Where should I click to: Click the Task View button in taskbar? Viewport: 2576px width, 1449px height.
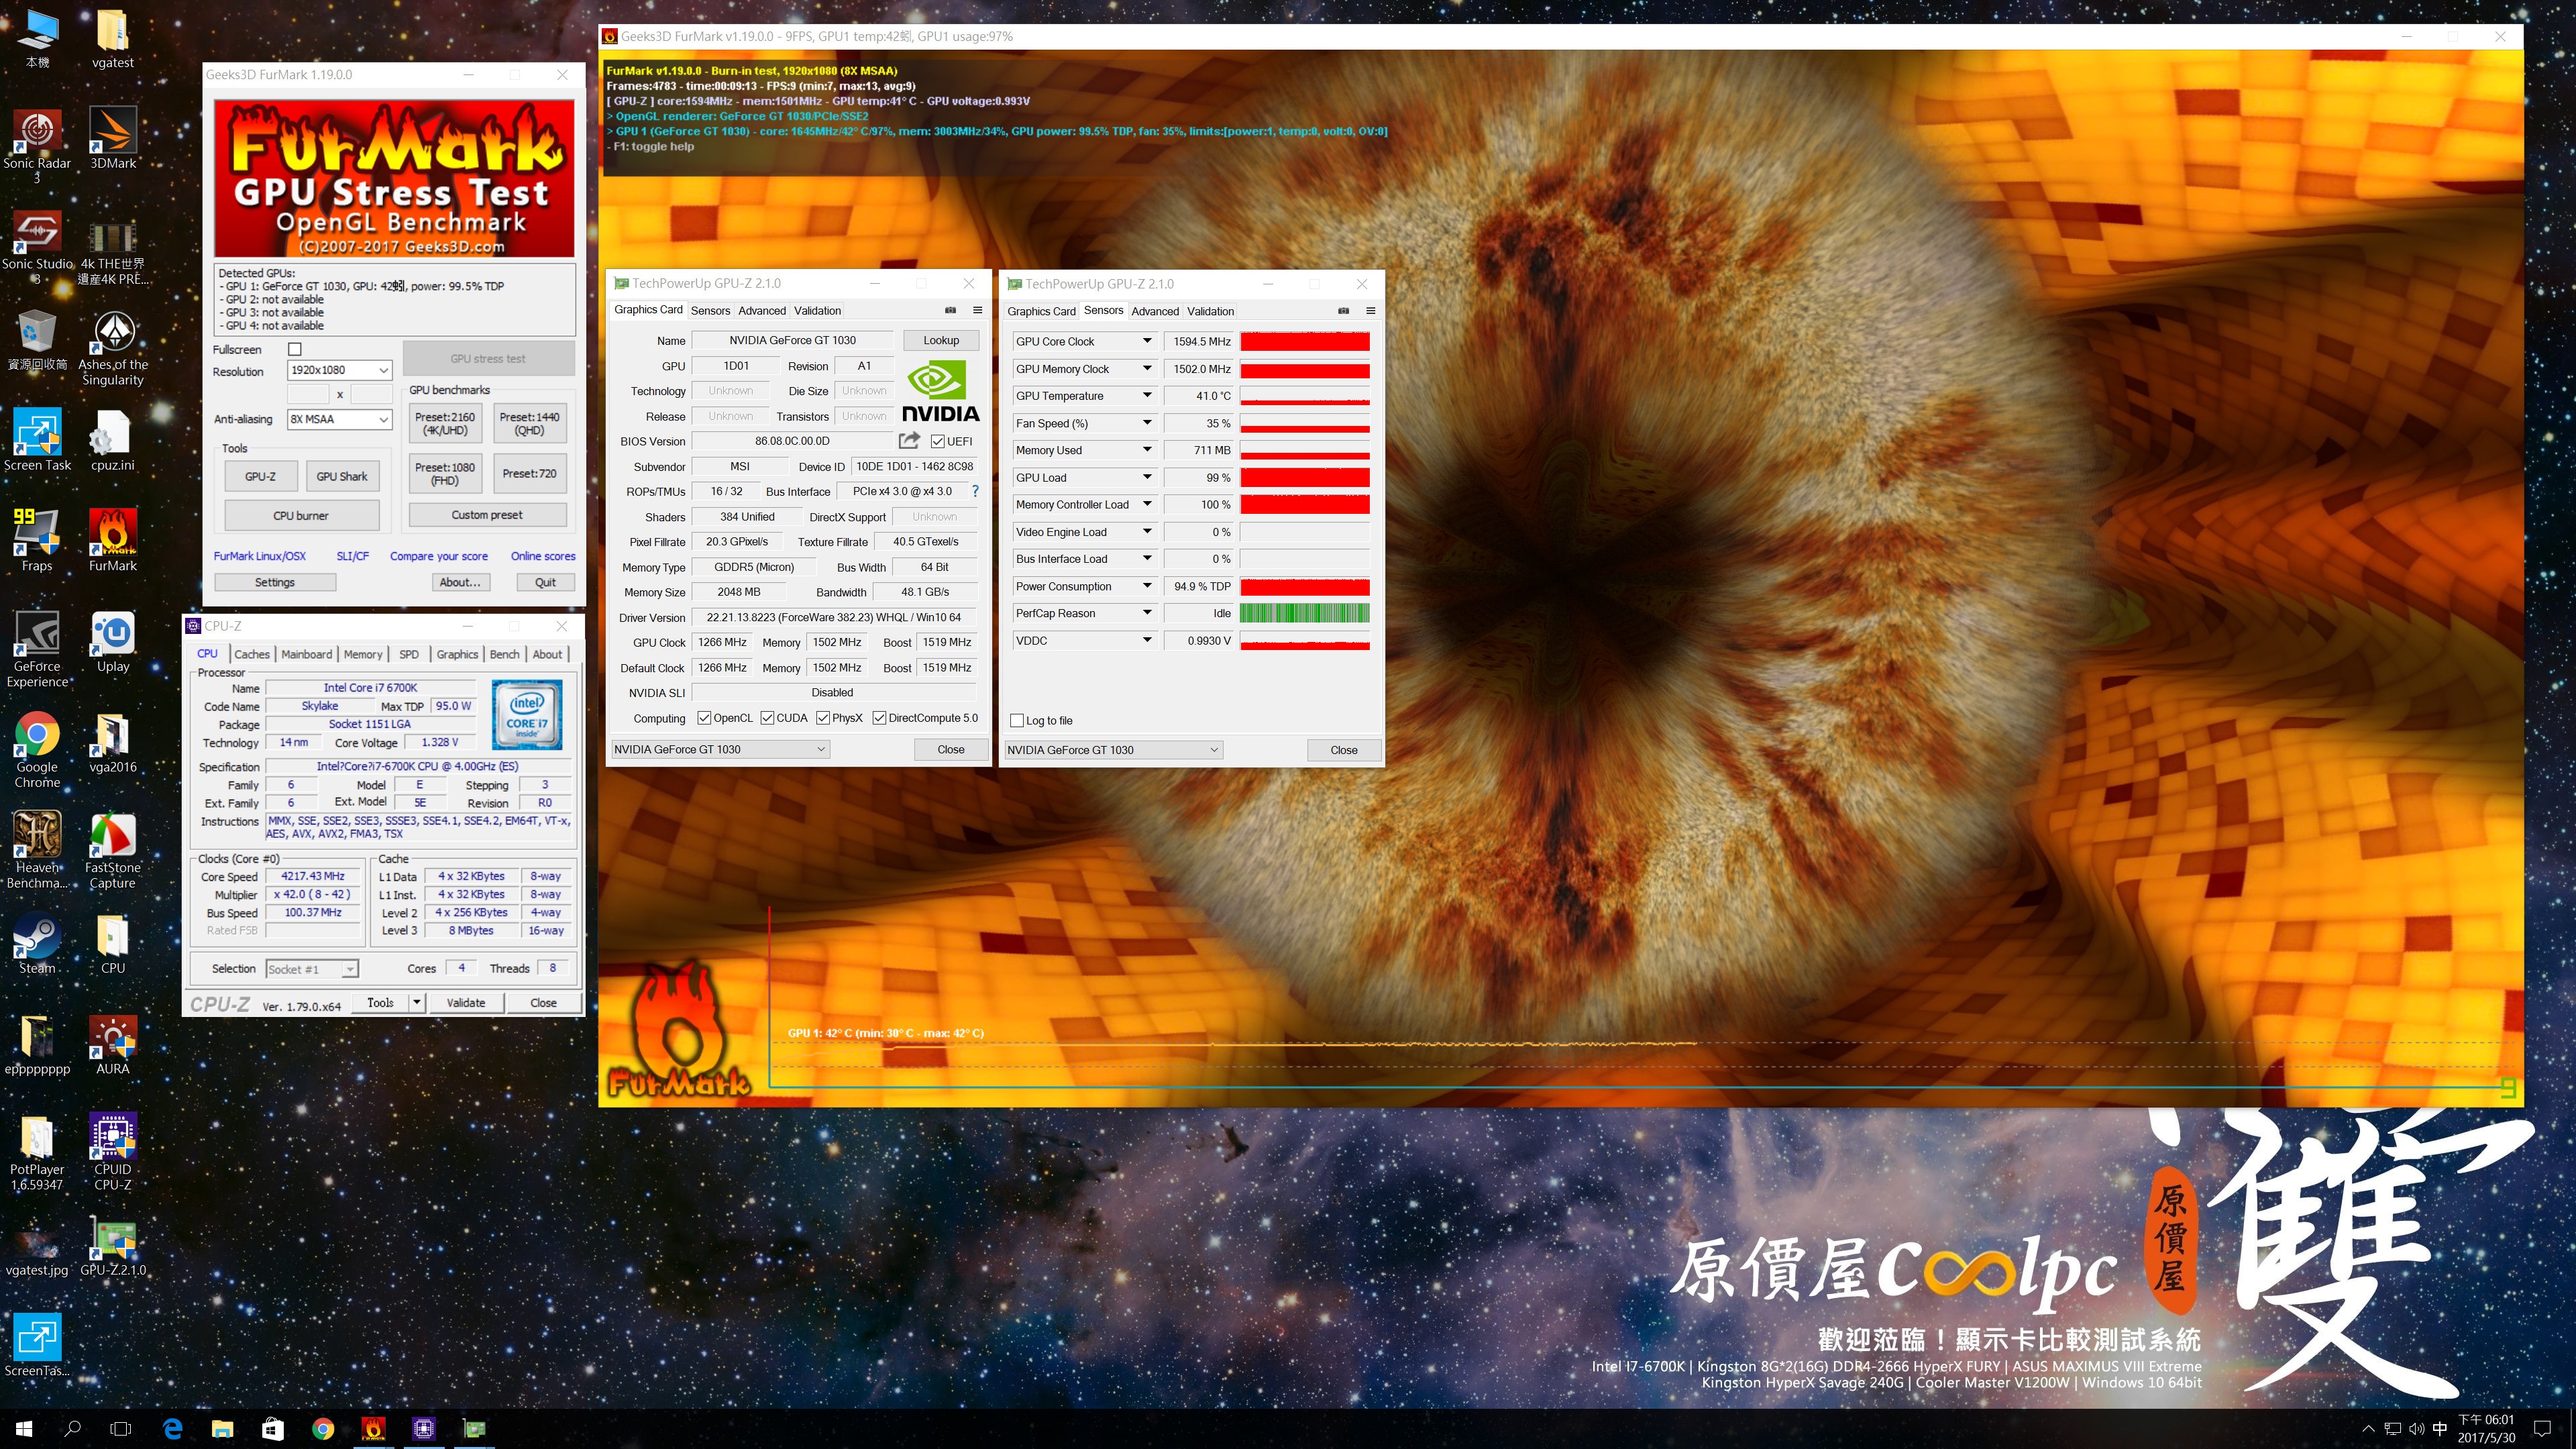click(121, 1429)
